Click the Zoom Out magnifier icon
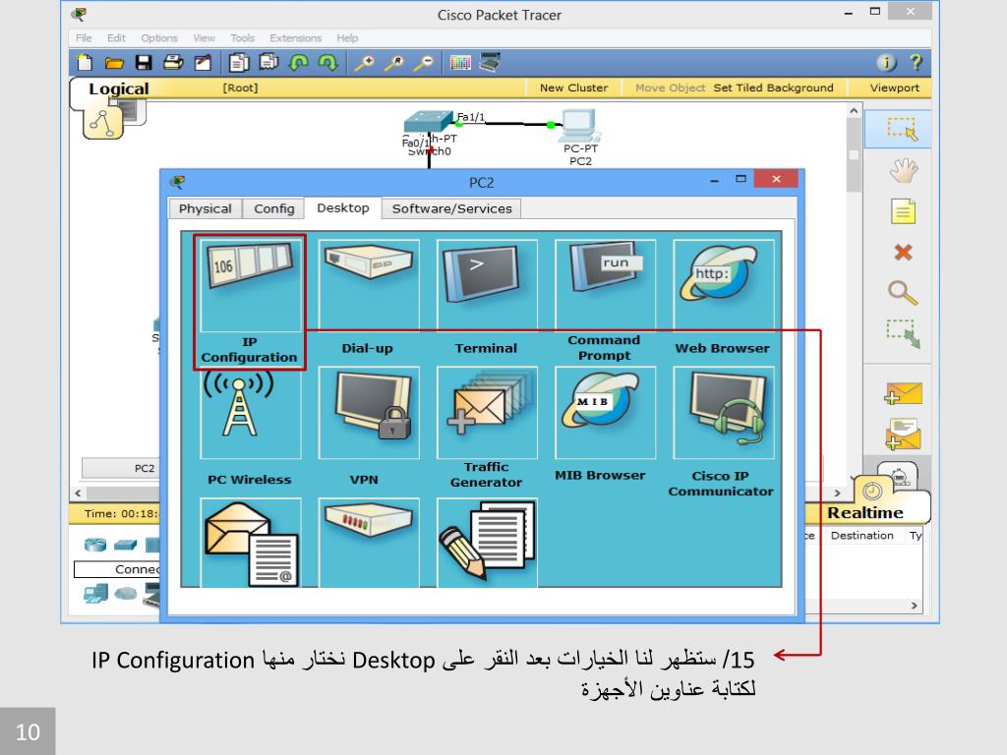Viewport: 1007px width, 755px height. point(423,62)
